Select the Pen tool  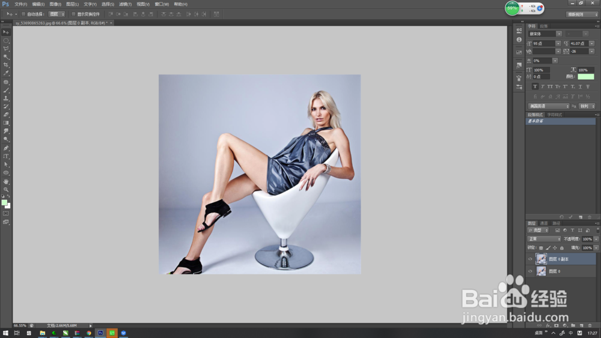click(x=6, y=148)
